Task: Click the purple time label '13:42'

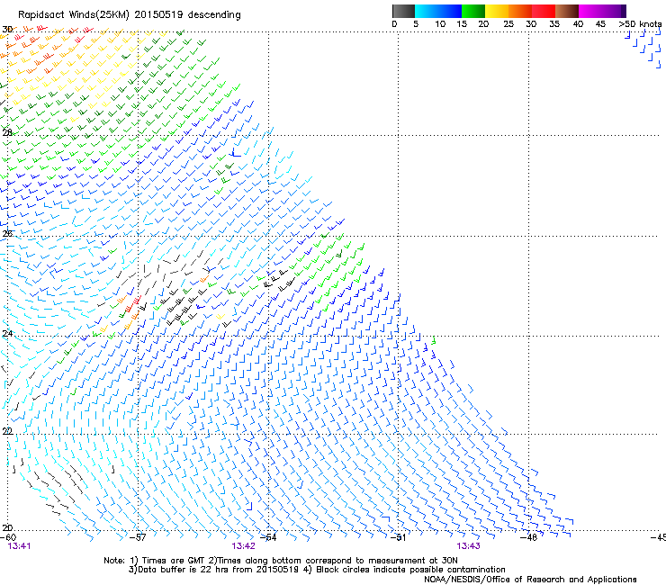Action: 243,546
